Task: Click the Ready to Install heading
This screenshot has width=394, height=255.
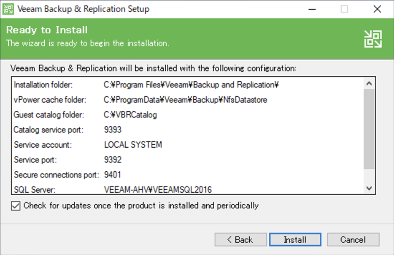Action: [x=47, y=30]
